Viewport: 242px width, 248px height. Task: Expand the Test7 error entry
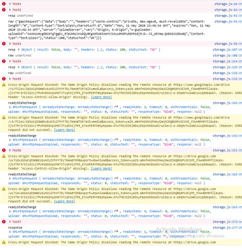click(x=10, y=221)
